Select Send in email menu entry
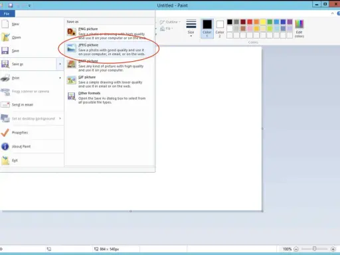This screenshot has width=340, height=255. click(32, 104)
